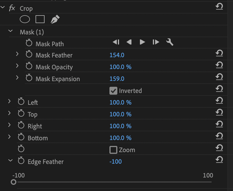Create an ellipse mask for Crop
The image size is (233, 191).
pyautogui.click(x=25, y=19)
